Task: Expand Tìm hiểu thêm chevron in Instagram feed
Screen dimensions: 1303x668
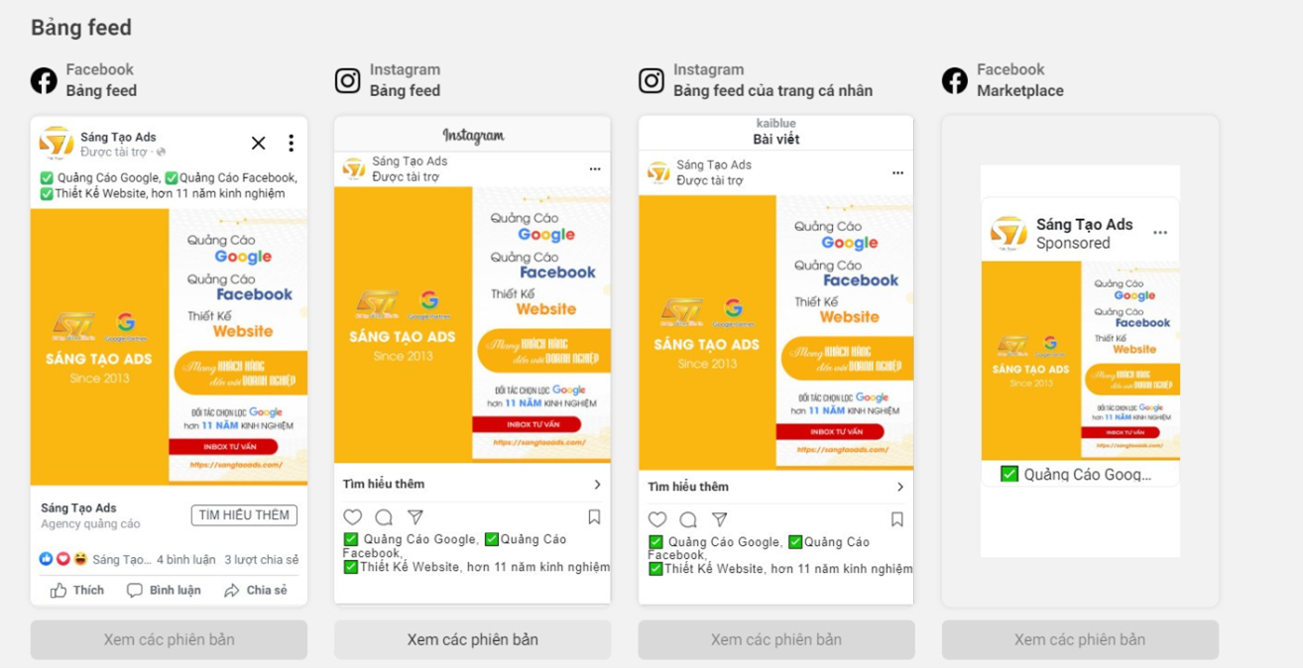Action: point(597,485)
